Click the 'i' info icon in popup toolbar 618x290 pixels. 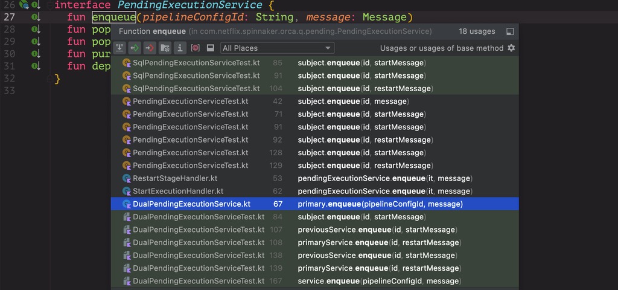pos(180,48)
